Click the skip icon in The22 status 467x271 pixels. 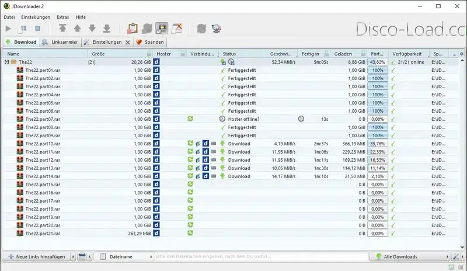pyautogui.click(x=222, y=62)
